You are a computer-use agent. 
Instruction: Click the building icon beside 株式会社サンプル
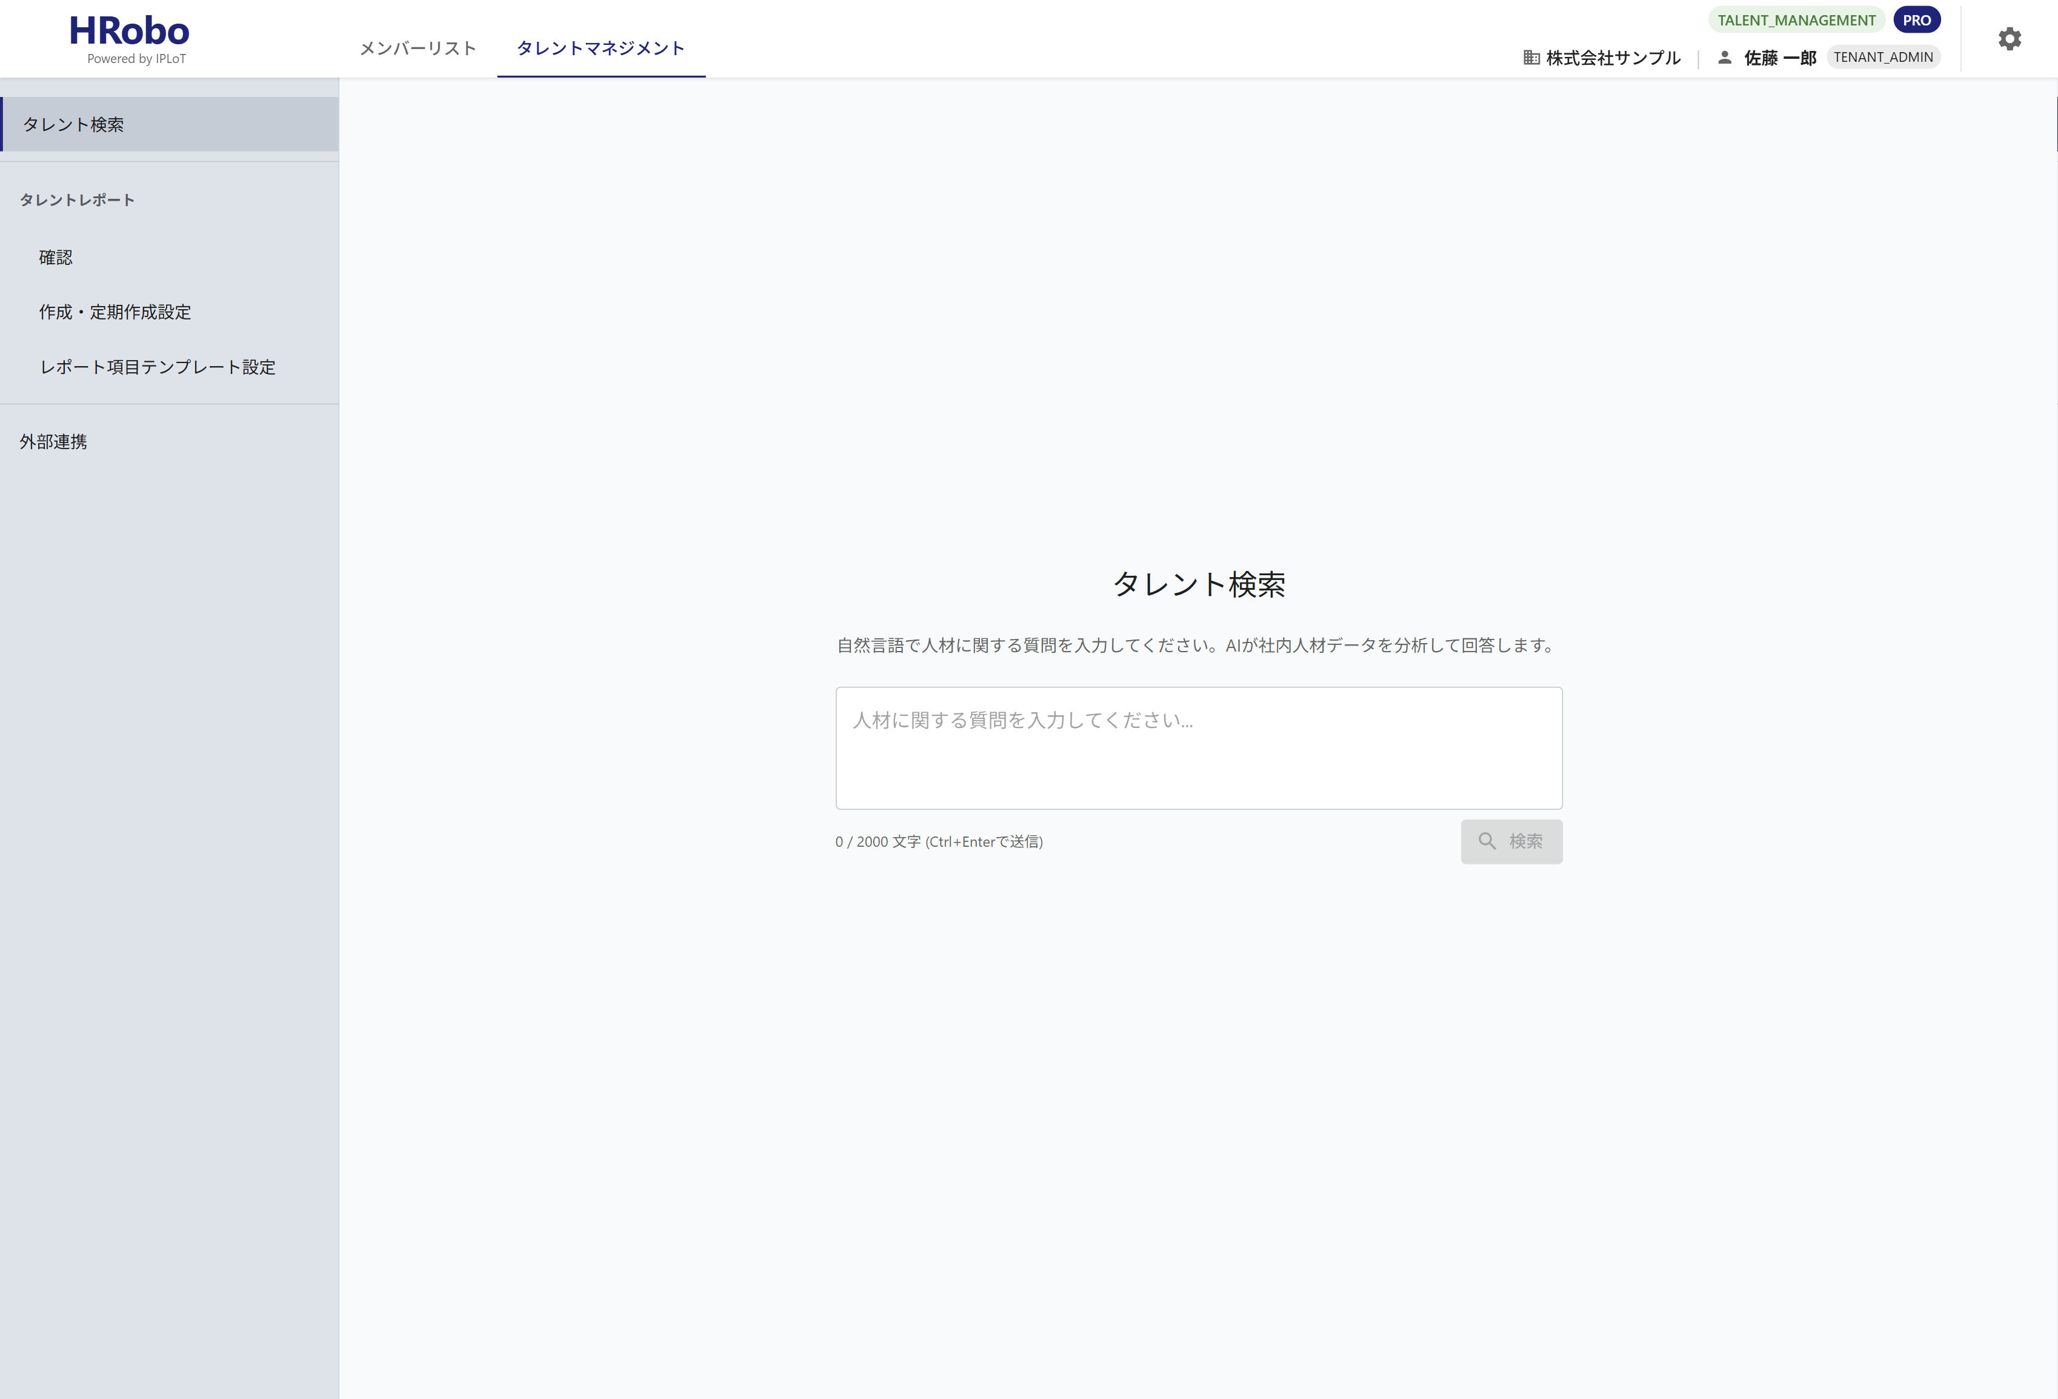[1531, 58]
